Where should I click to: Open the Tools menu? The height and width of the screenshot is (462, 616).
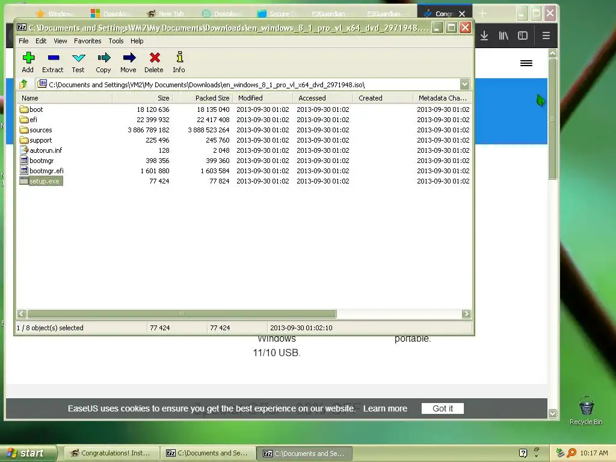click(x=116, y=41)
